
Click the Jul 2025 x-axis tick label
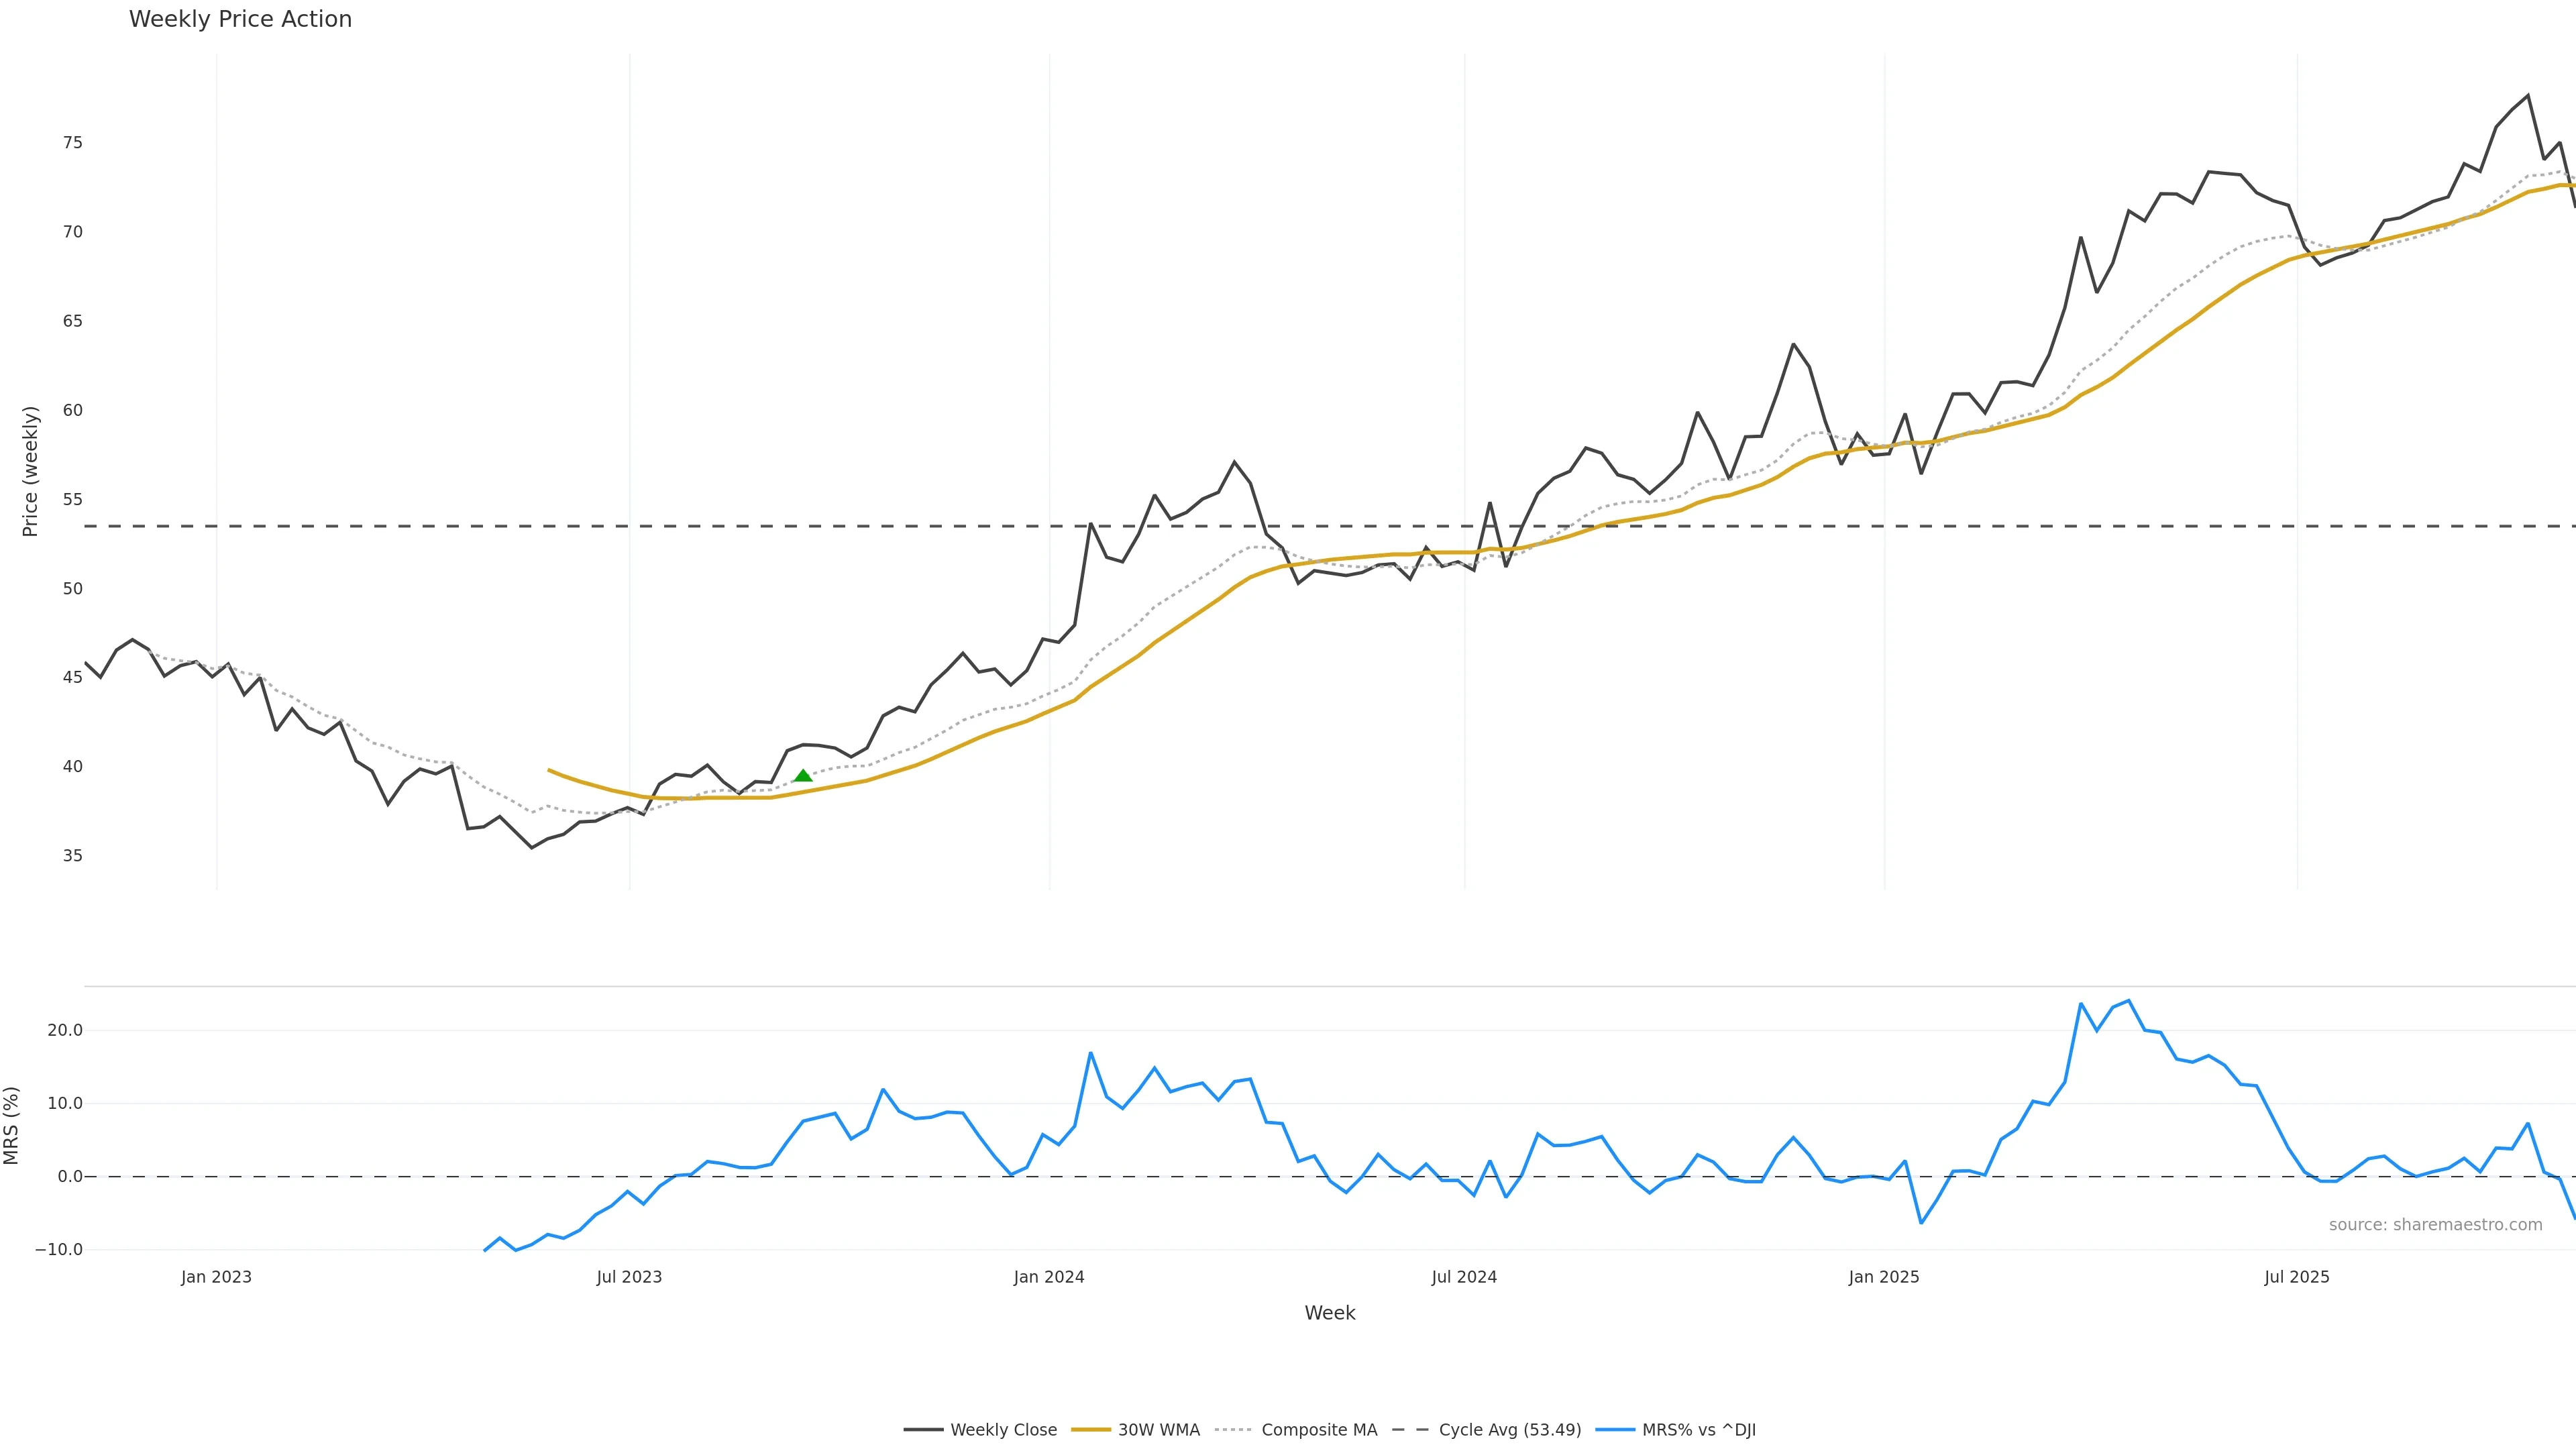[x=2297, y=1277]
